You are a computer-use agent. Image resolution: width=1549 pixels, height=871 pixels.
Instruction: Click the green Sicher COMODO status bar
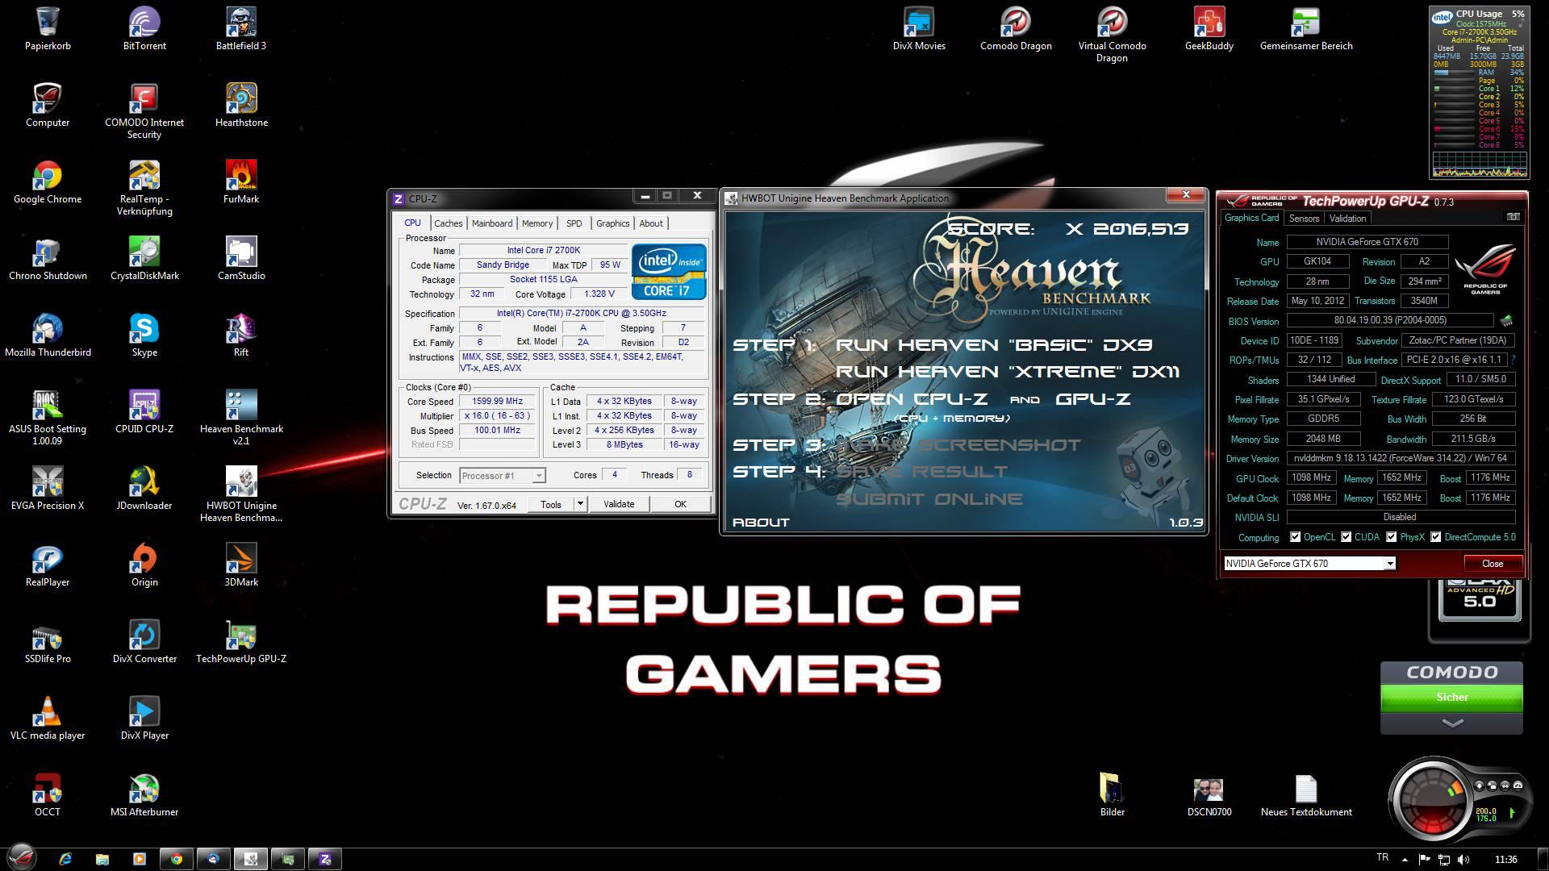(1452, 698)
